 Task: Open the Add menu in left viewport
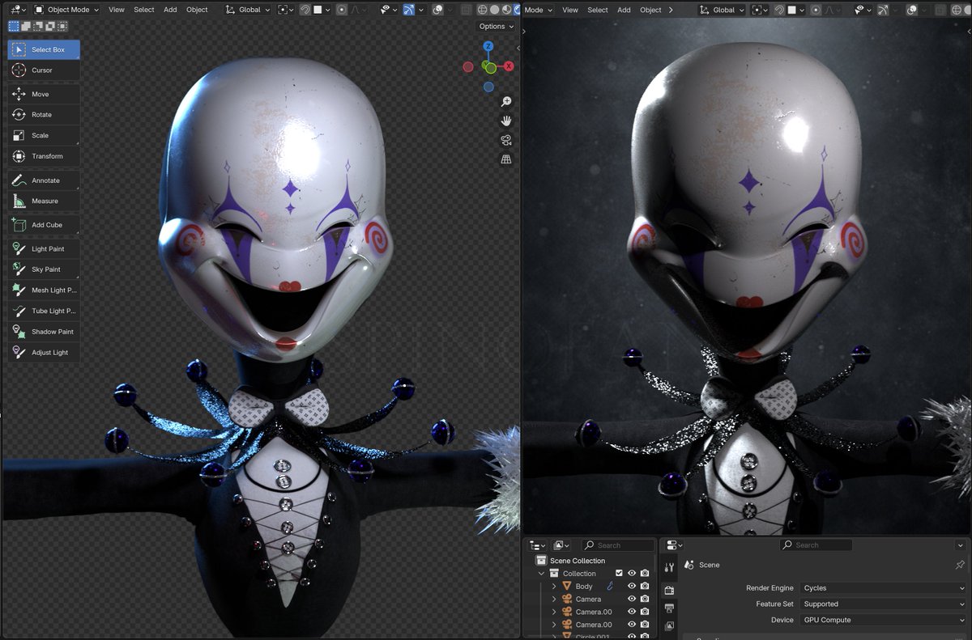(x=170, y=10)
